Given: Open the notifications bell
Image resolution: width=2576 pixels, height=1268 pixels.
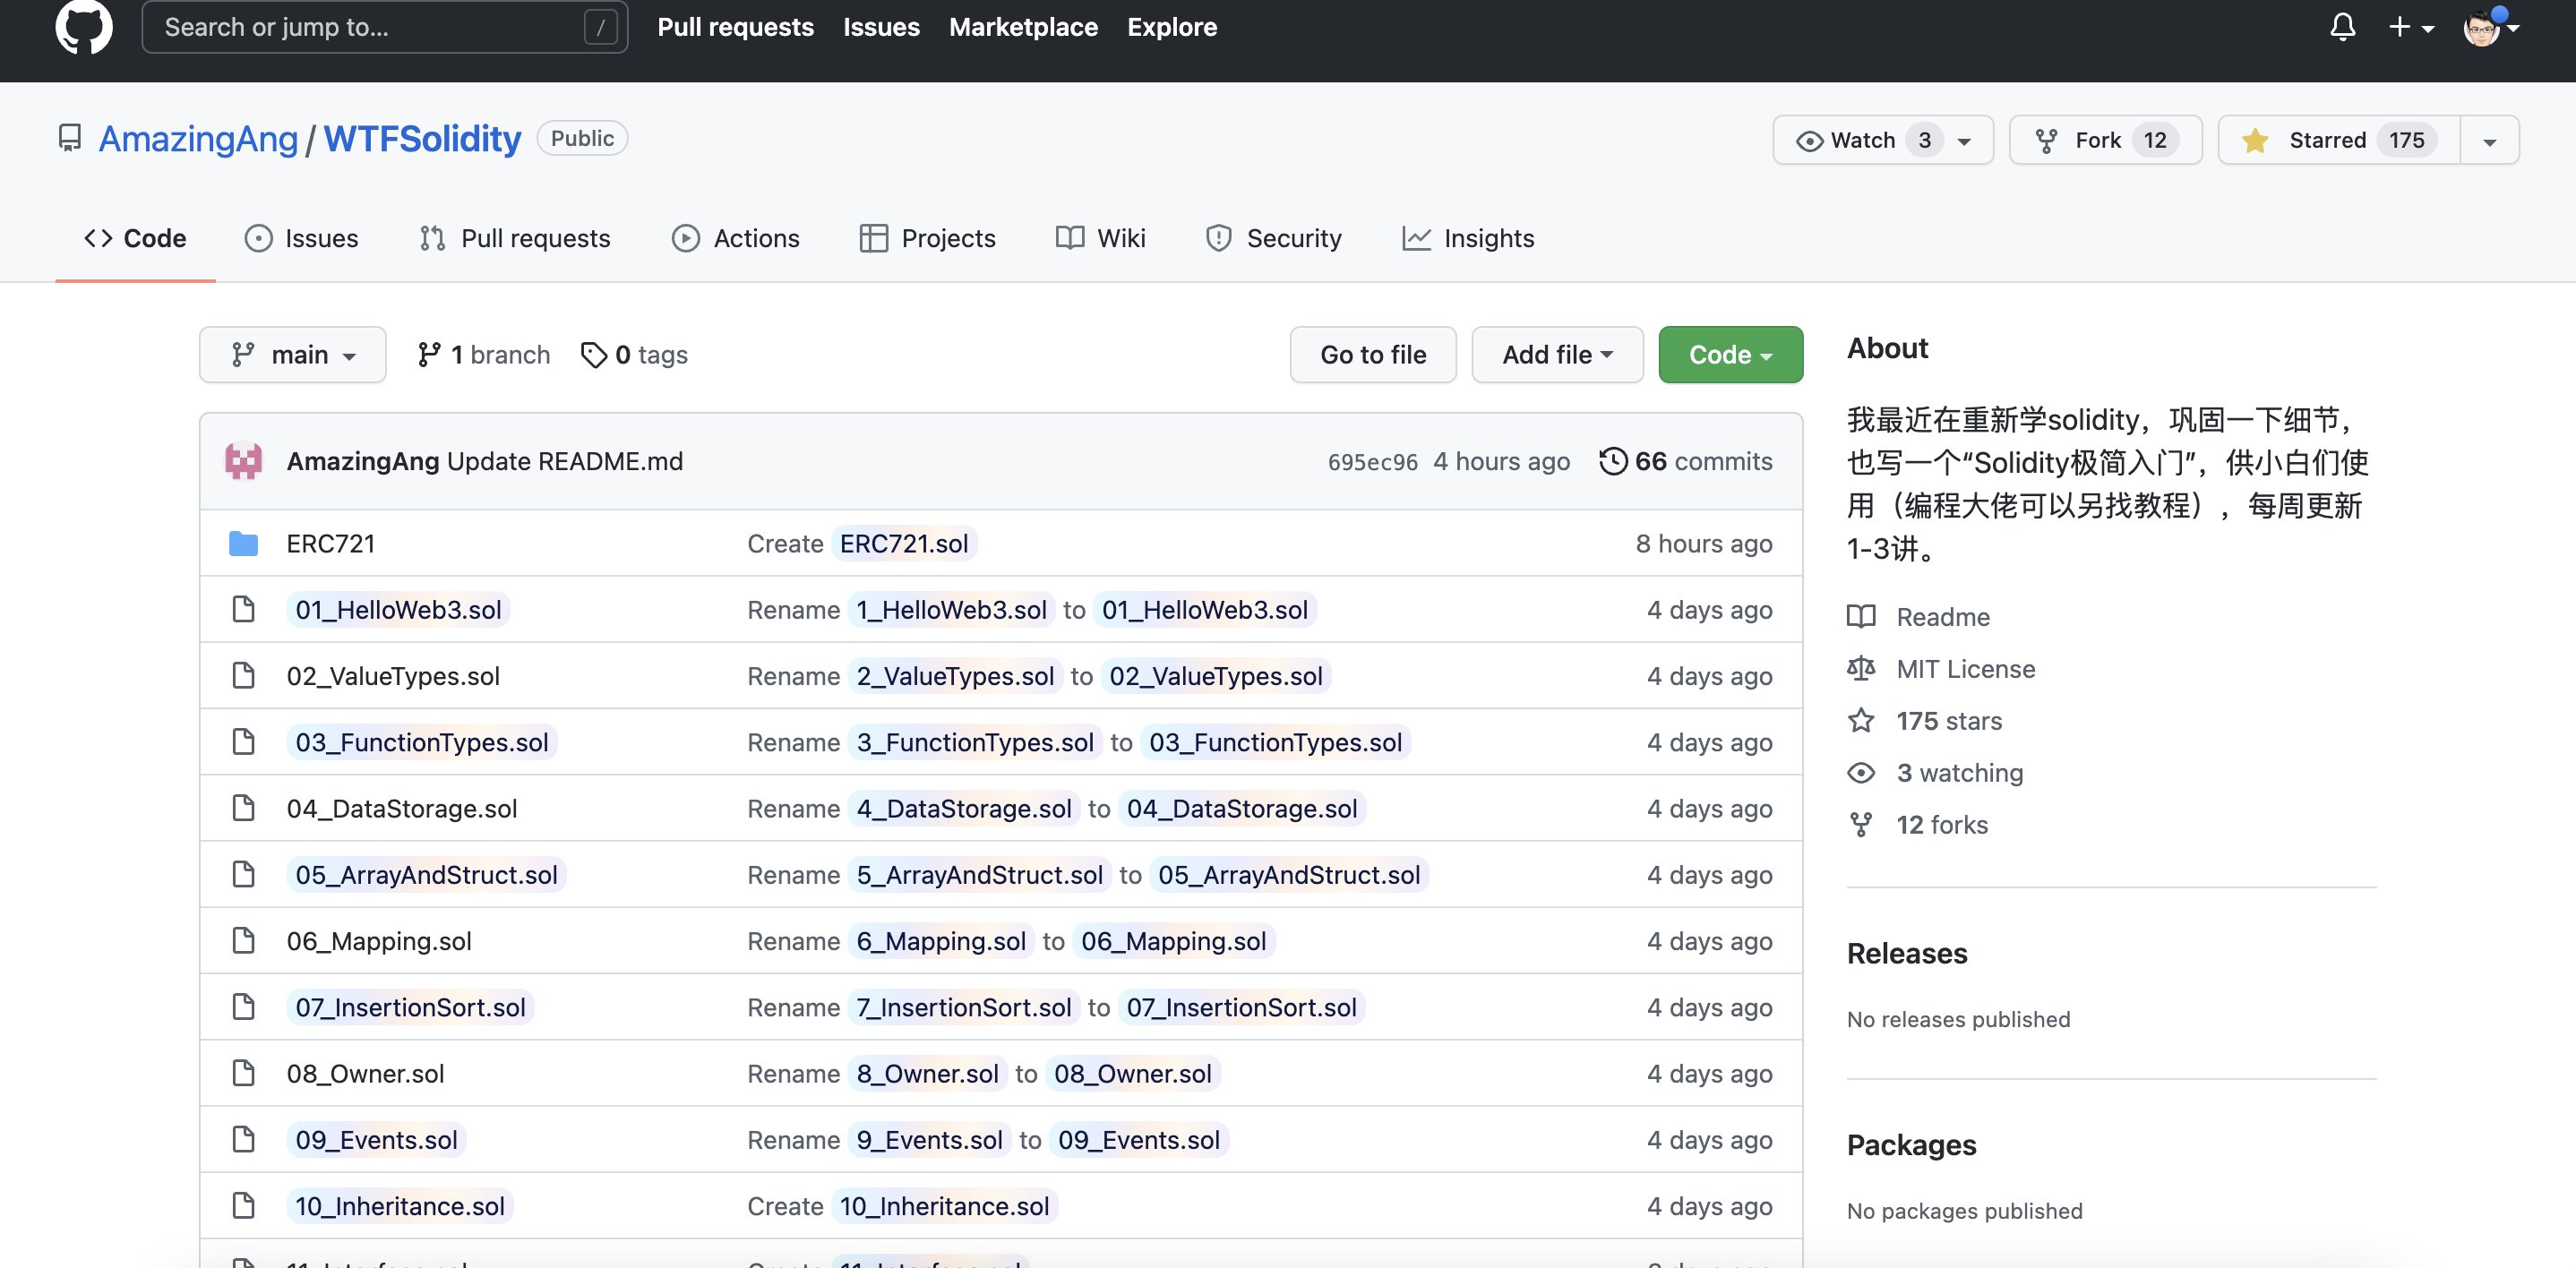Looking at the screenshot, I should [2342, 27].
